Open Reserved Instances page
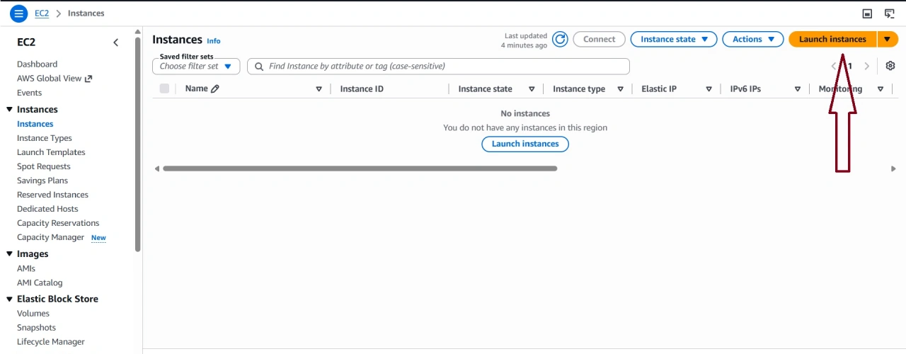 point(52,195)
